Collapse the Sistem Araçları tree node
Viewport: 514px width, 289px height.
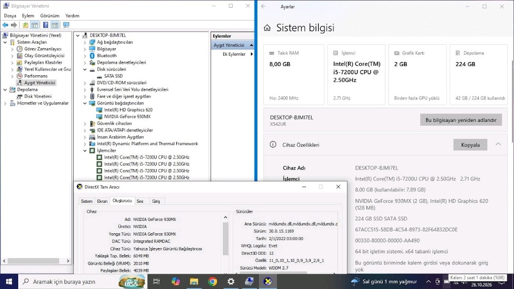tap(5, 42)
